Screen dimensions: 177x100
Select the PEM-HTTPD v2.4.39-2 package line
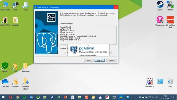(67, 34)
